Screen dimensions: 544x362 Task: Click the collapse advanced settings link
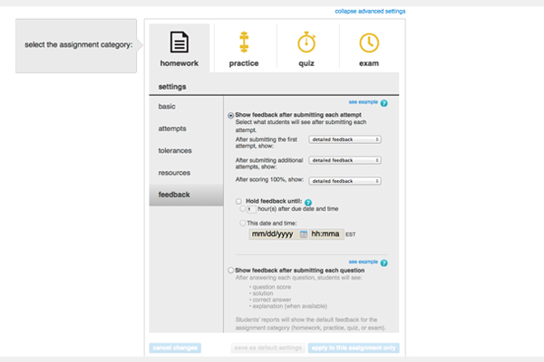[x=370, y=11]
